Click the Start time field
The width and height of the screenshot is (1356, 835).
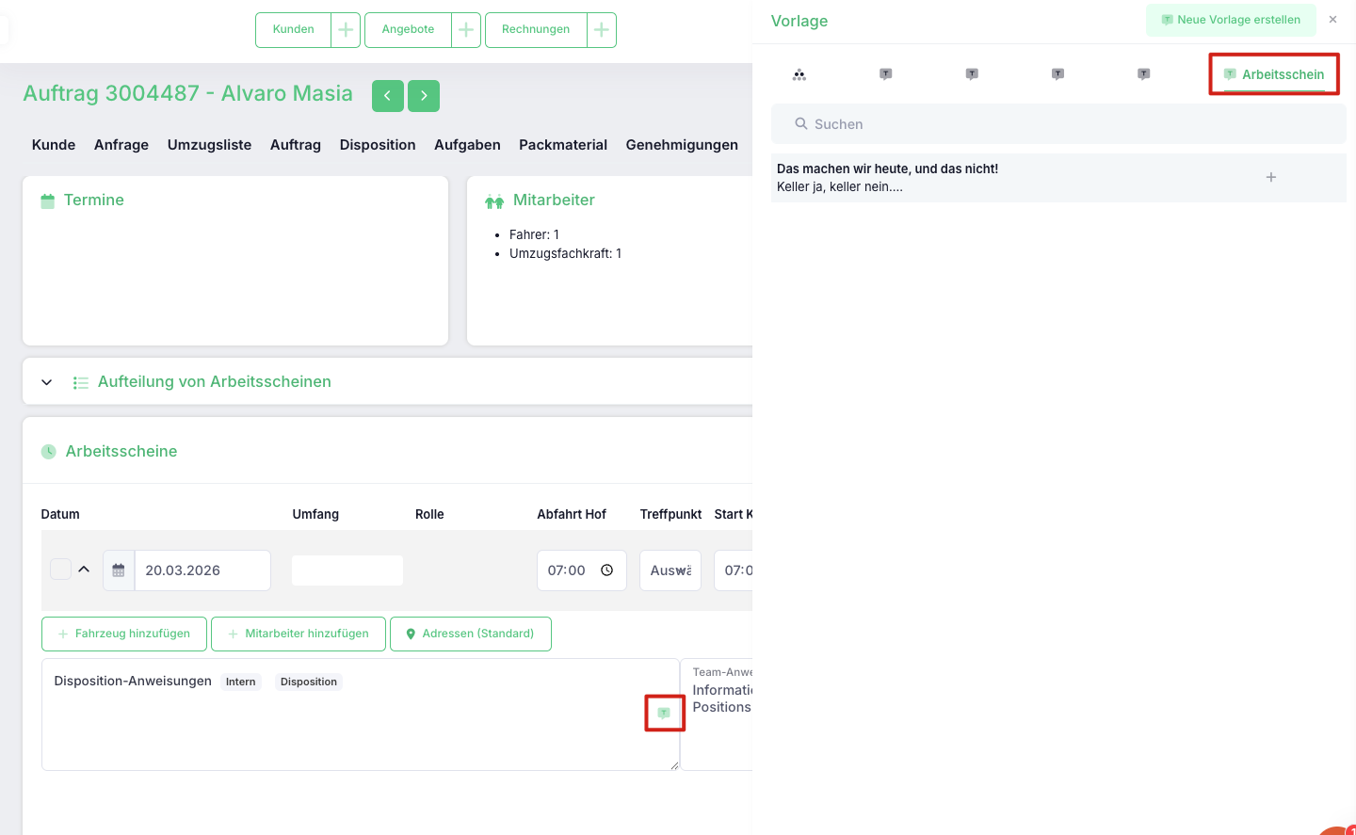pyautogui.click(x=734, y=570)
